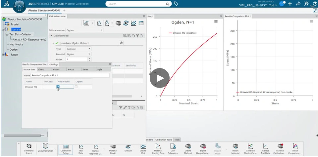This screenshot has height=157, width=318.
Task: Click the video play button overlay
Action: click(x=160, y=78)
